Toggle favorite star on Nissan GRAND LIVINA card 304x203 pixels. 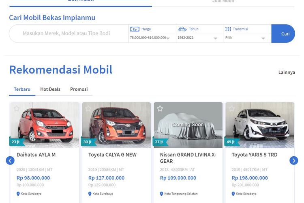coord(160,108)
